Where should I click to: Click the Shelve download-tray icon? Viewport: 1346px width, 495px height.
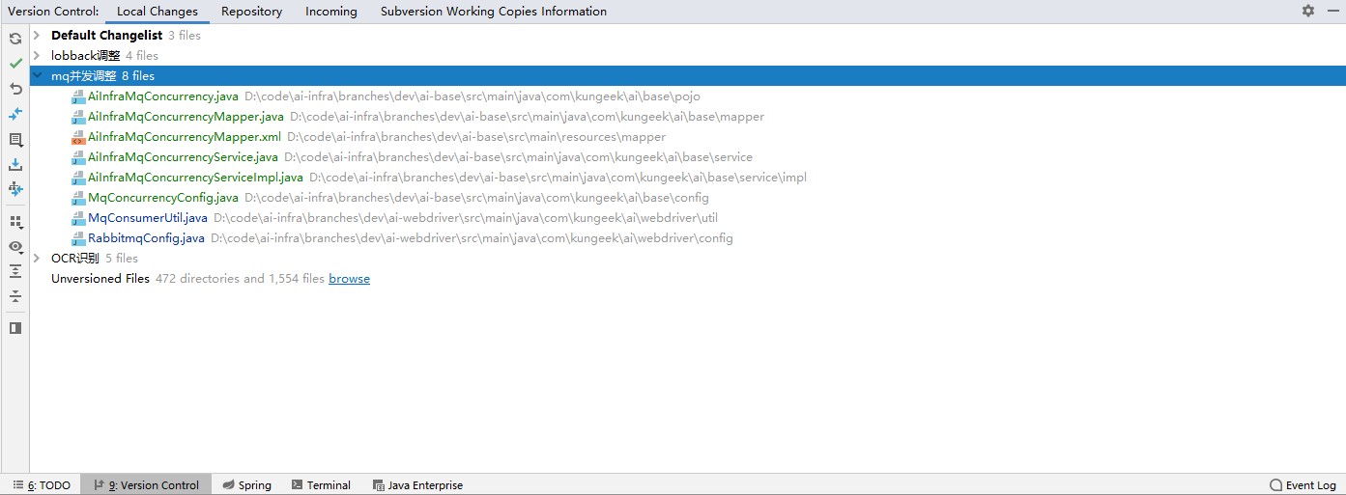[x=15, y=165]
